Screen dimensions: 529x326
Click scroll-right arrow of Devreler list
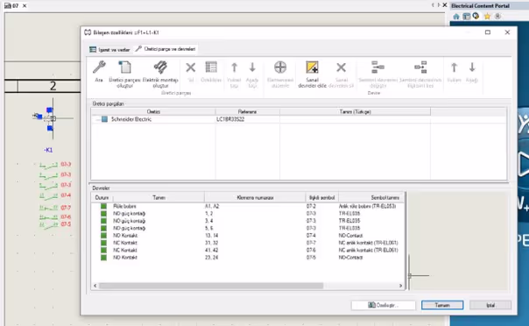[400, 286]
